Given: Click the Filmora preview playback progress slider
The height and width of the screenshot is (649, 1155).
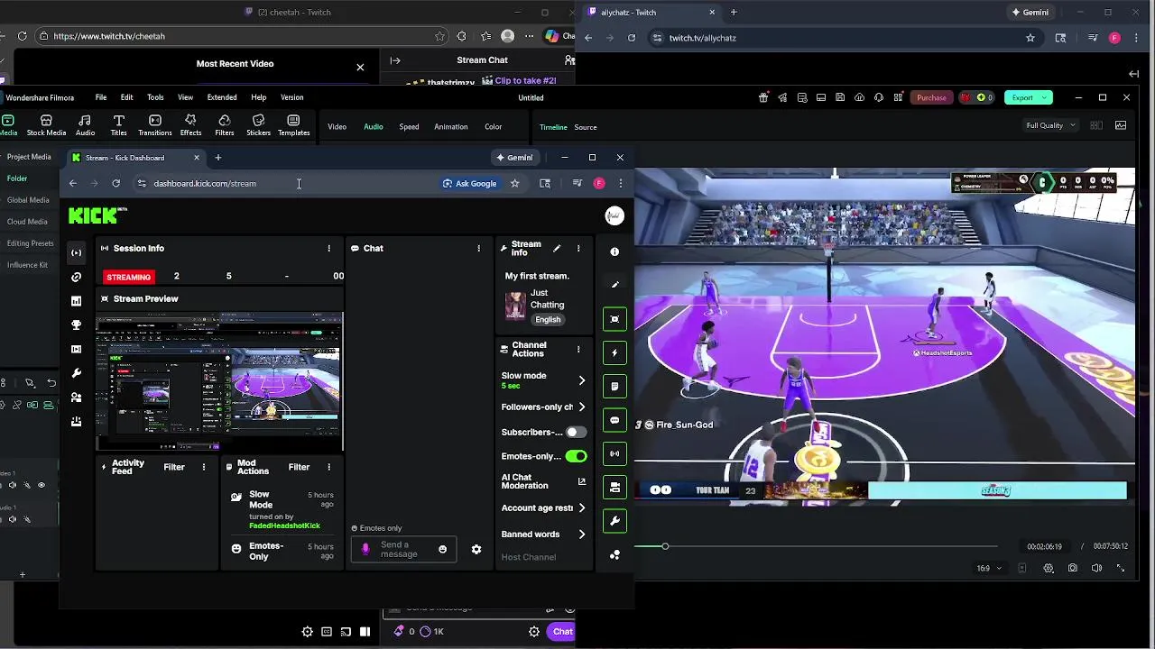Looking at the screenshot, I should [817, 546].
